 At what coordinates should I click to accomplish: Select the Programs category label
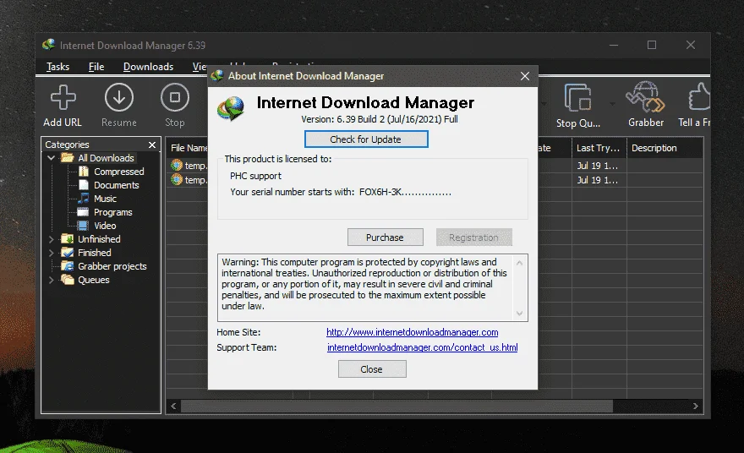113,212
